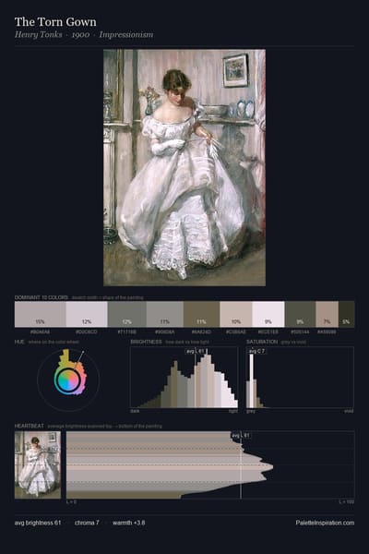Click the HEARTBEAT section label
Screen dimensions: 369x554
[x=30, y=426]
